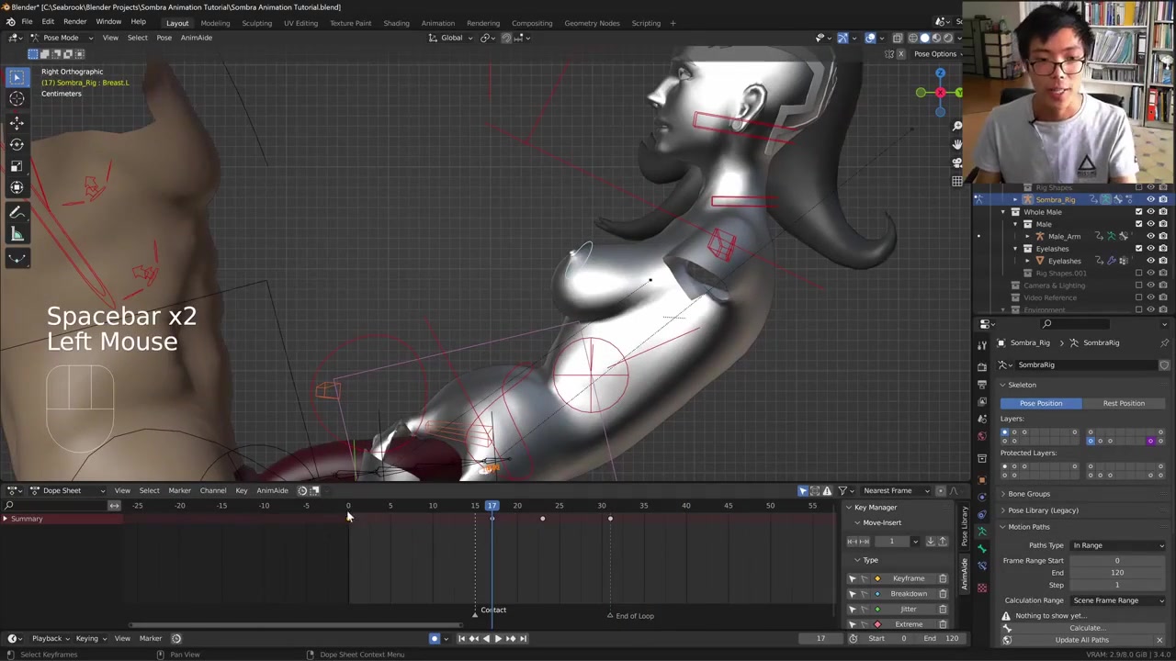Click the auto keying record button
Image resolution: width=1176 pixels, height=661 pixels.
point(435,638)
